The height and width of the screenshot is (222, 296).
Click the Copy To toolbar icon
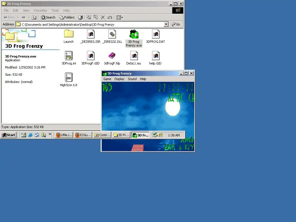coord(96,17)
